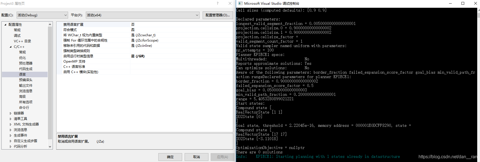Click 'OptimizationObjective = nullptr' console line
The image size is (480, 162).
(270, 148)
